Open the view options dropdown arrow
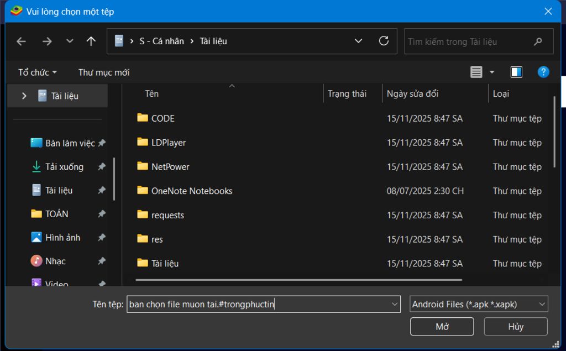The image size is (566, 351). pos(491,72)
